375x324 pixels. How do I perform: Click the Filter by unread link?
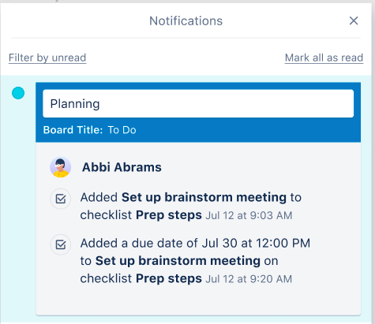click(47, 58)
